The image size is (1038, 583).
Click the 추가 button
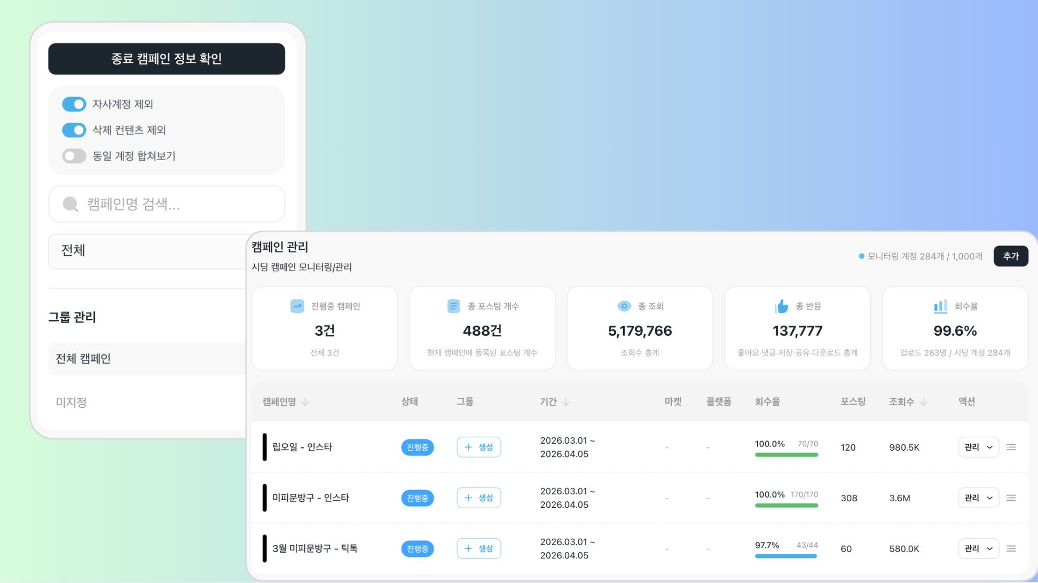tap(1010, 256)
